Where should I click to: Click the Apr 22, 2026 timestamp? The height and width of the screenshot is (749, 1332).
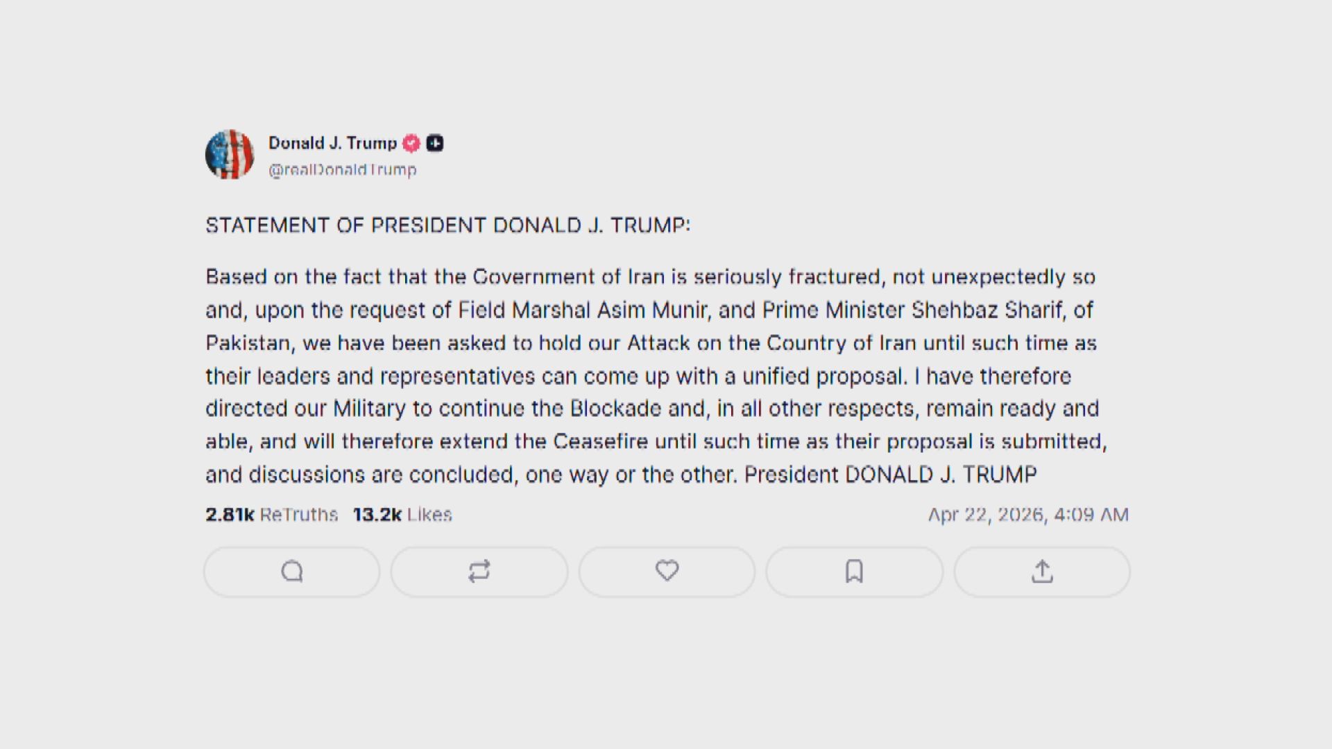[1028, 515]
